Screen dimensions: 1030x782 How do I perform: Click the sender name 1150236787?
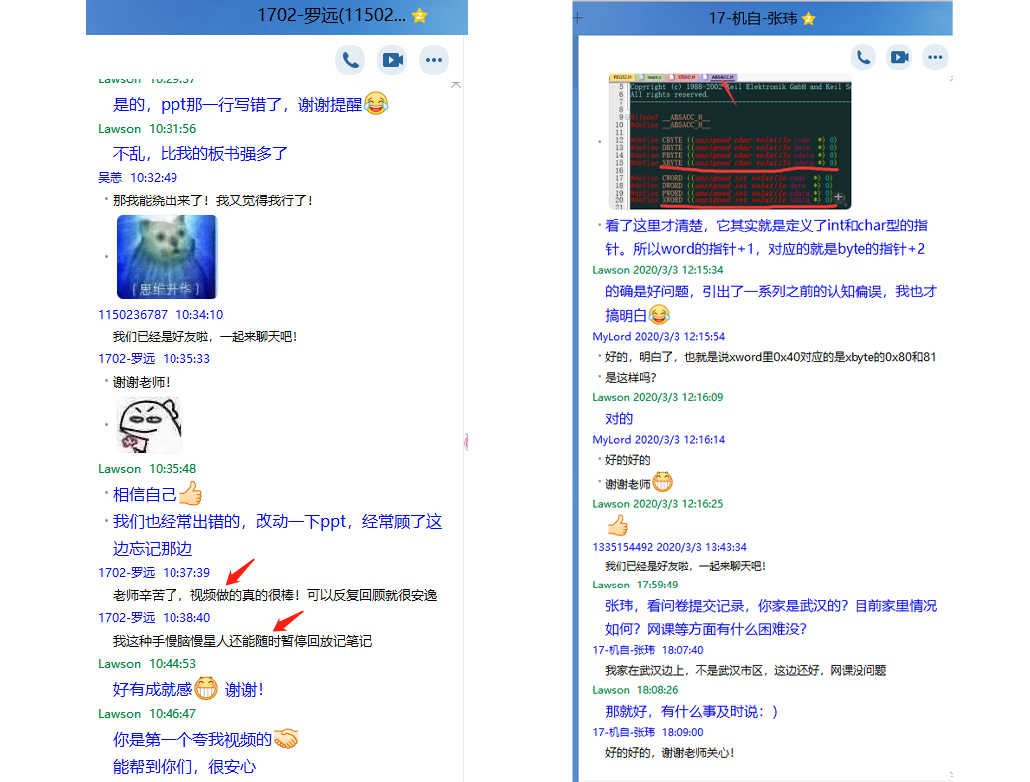point(133,314)
